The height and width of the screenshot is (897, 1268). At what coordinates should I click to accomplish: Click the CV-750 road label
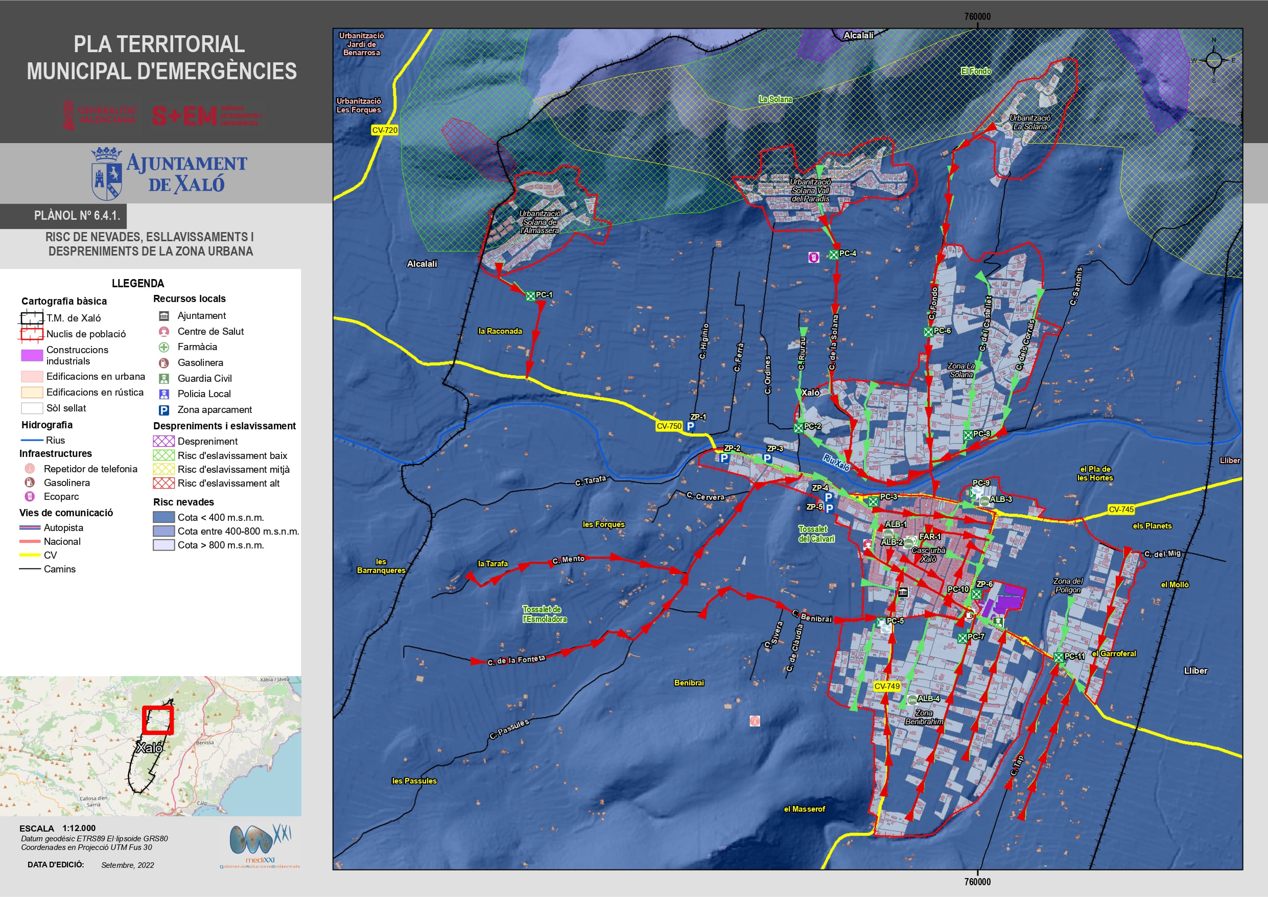(669, 426)
